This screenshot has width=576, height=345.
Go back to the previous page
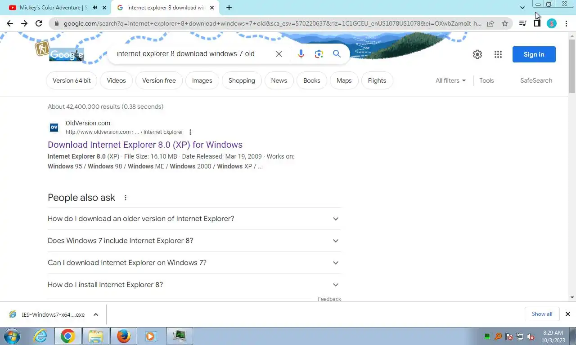[10, 23]
